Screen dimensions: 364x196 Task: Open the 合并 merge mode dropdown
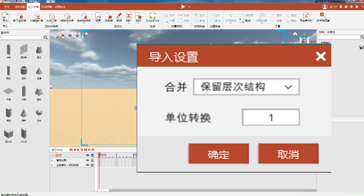pos(246,87)
